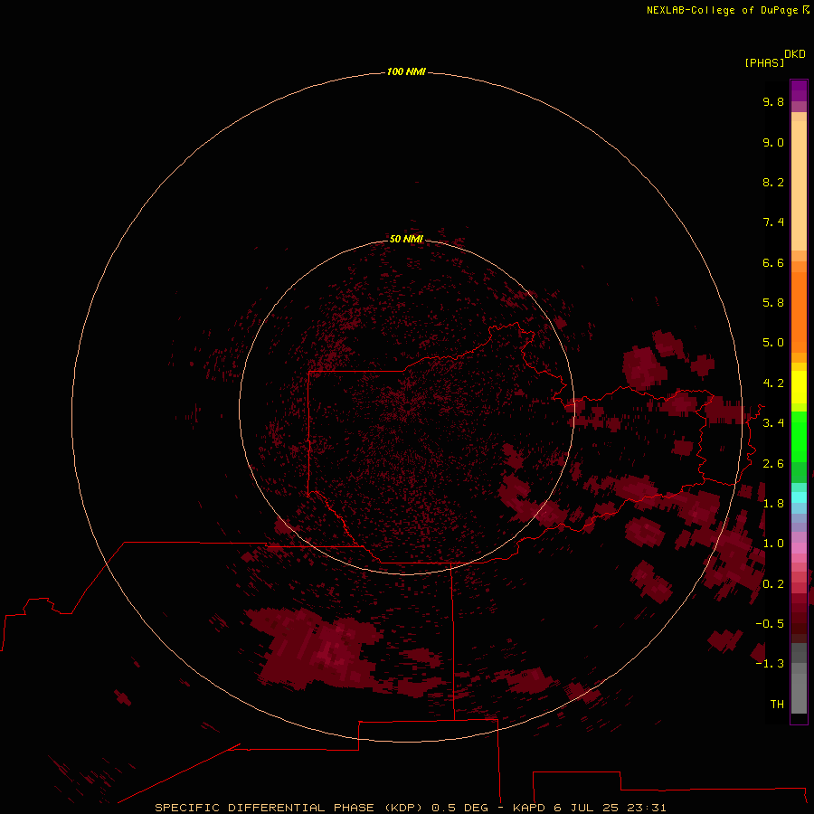This screenshot has height=814, width=814.
Task: Click the 6 JUL 25 date in caption
Action: point(588,808)
